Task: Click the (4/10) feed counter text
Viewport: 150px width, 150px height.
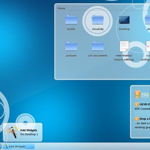Action: [x=144, y=104]
